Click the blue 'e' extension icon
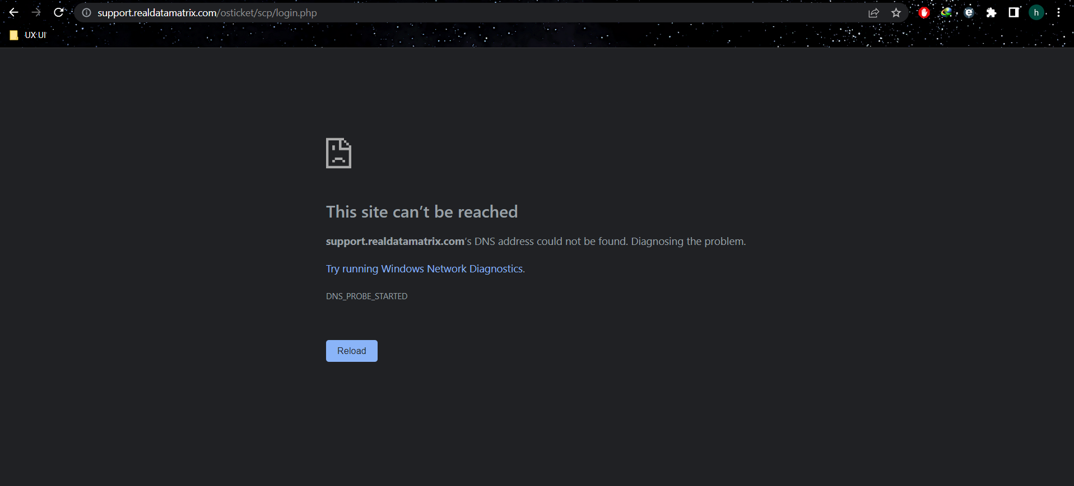The width and height of the screenshot is (1074, 486). (969, 12)
